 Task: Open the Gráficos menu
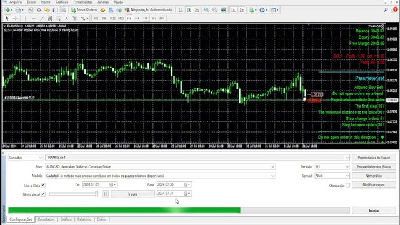[x=62, y=2]
